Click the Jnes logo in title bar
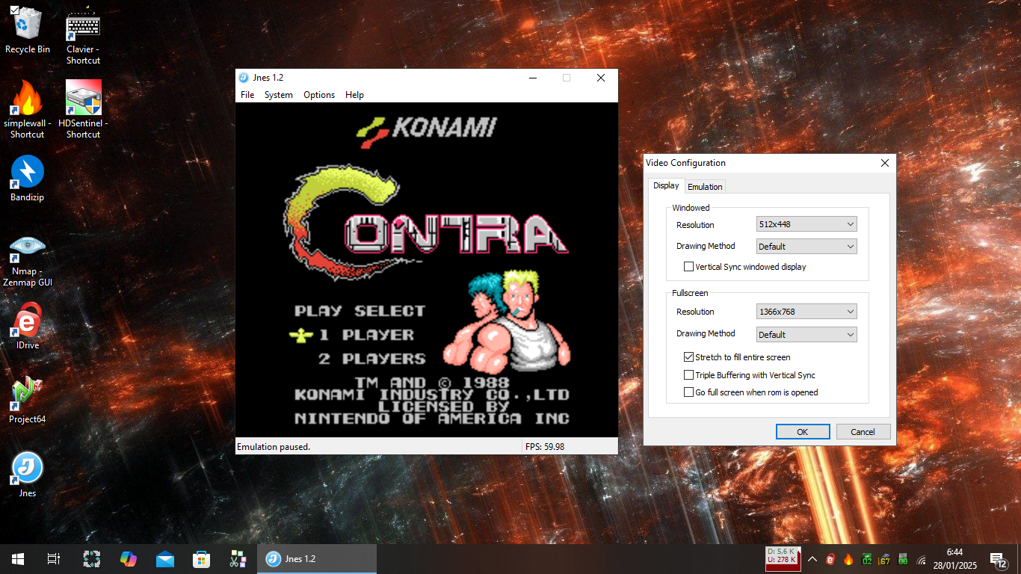 point(244,78)
